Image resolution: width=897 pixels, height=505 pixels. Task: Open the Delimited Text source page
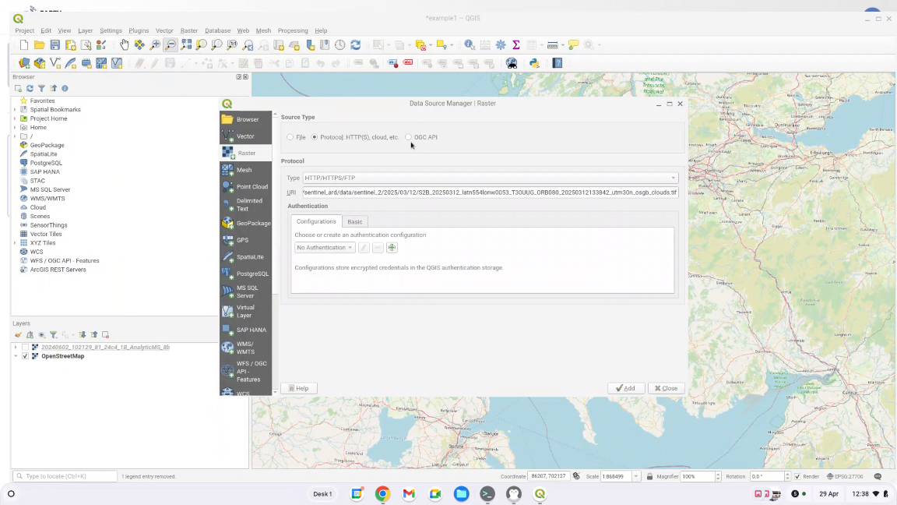point(246,205)
